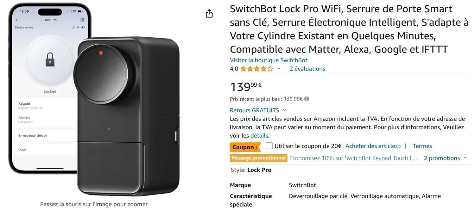
Task: Expand the Retours GRATUITS dropdown
Action: 284,110
